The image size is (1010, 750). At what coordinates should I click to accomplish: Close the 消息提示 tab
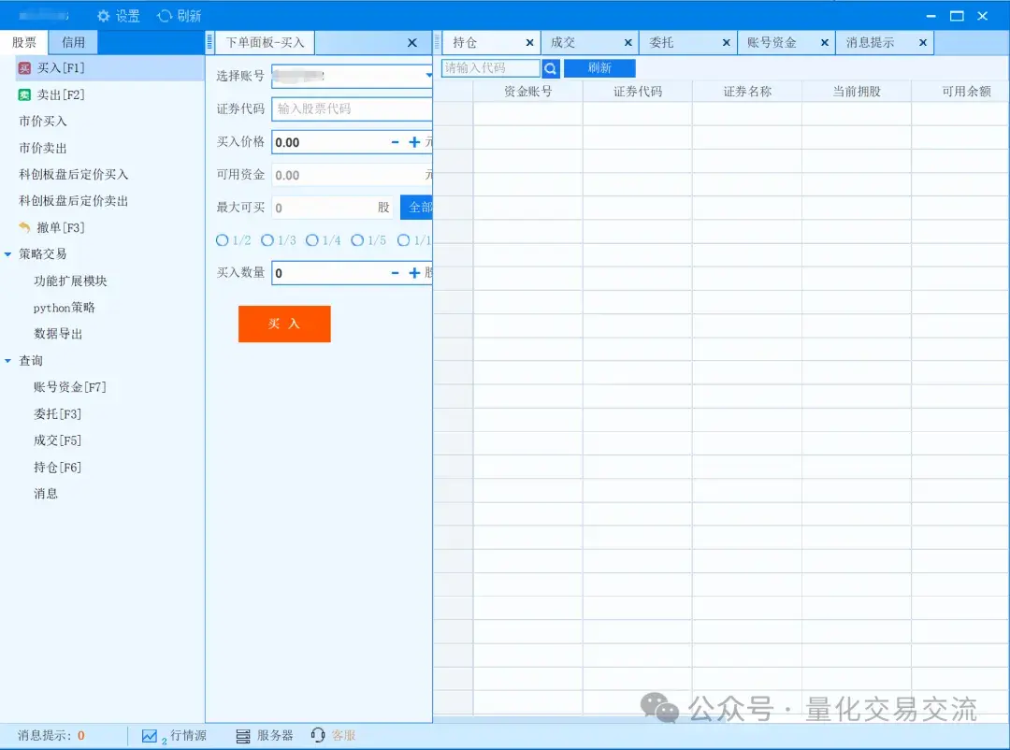(x=923, y=42)
